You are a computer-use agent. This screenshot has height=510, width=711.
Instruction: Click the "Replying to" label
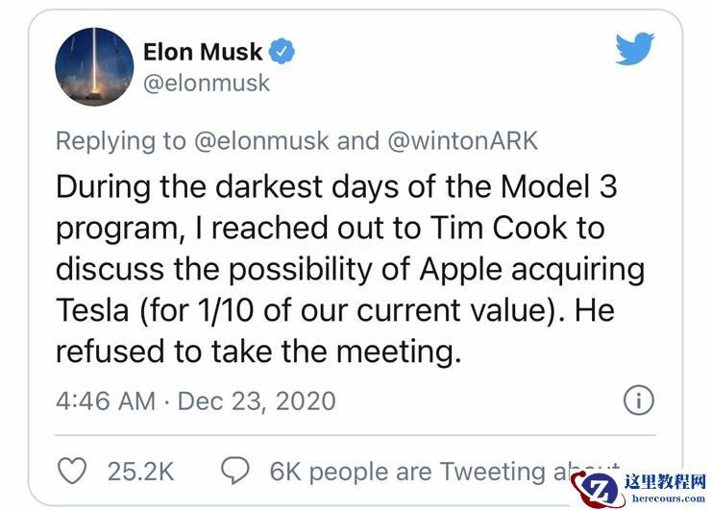pyautogui.click(x=121, y=140)
